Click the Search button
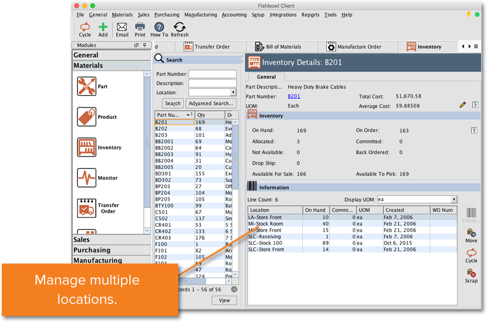 (173, 103)
